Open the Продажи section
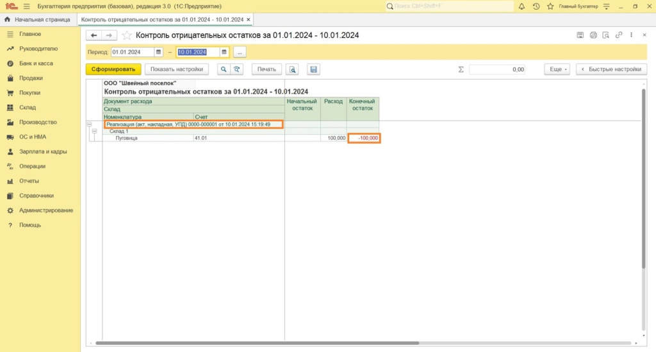The width and height of the screenshot is (656, 352). click(x=31, y=78)
